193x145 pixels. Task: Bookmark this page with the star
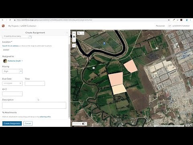[169, 20]
